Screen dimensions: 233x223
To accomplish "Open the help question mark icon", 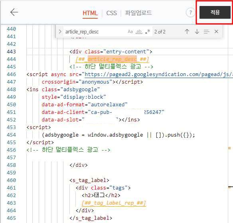I will click(x=190, y=12).
